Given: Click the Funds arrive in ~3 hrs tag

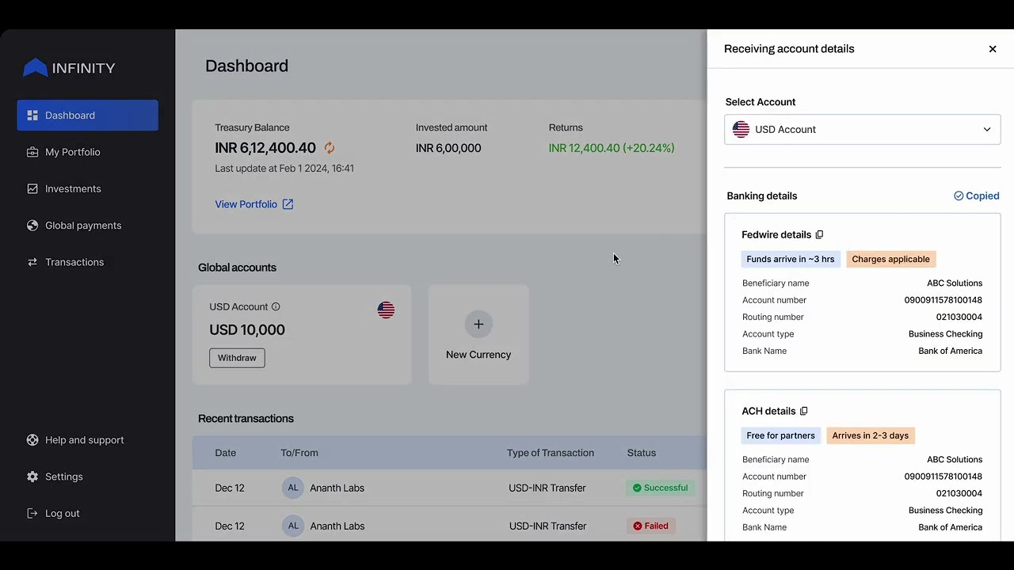Looking at the screenshot, I should click(791, 259).
